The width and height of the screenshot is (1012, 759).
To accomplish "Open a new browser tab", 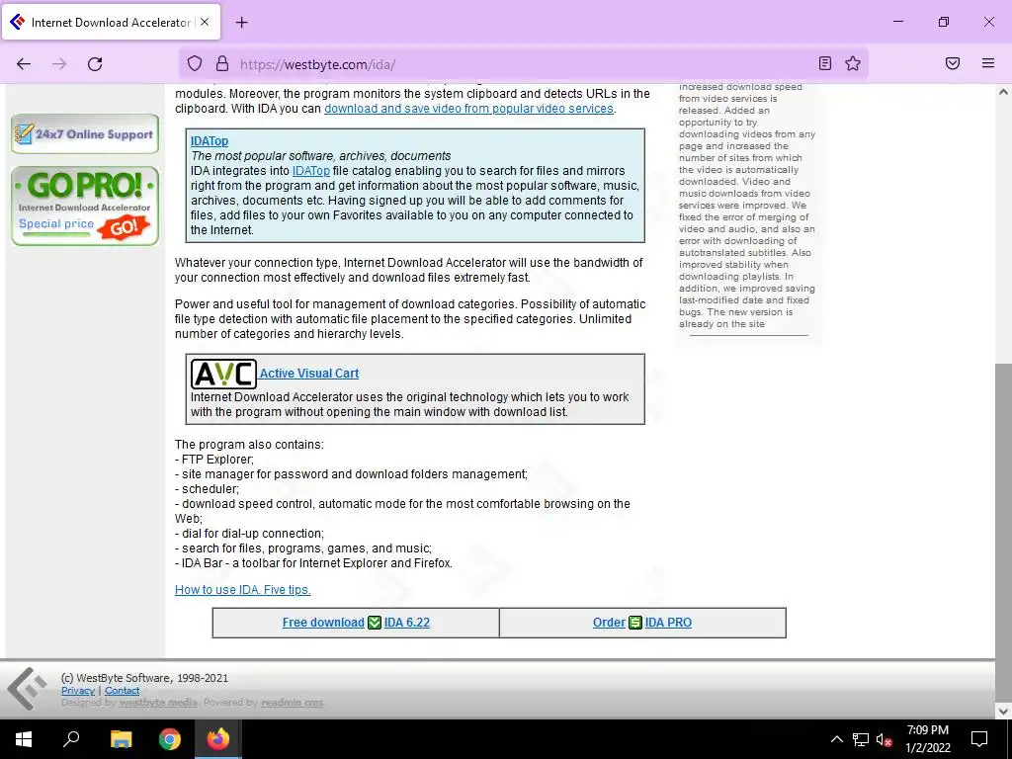I will tap(242, 23).
